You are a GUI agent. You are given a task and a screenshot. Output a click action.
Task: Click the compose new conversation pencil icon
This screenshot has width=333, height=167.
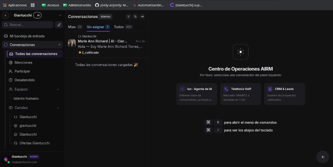59,25
